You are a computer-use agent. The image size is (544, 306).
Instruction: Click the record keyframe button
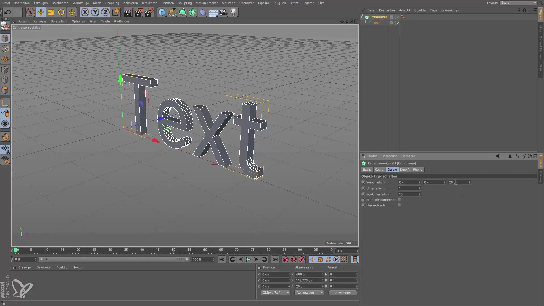tap(286, 259)
